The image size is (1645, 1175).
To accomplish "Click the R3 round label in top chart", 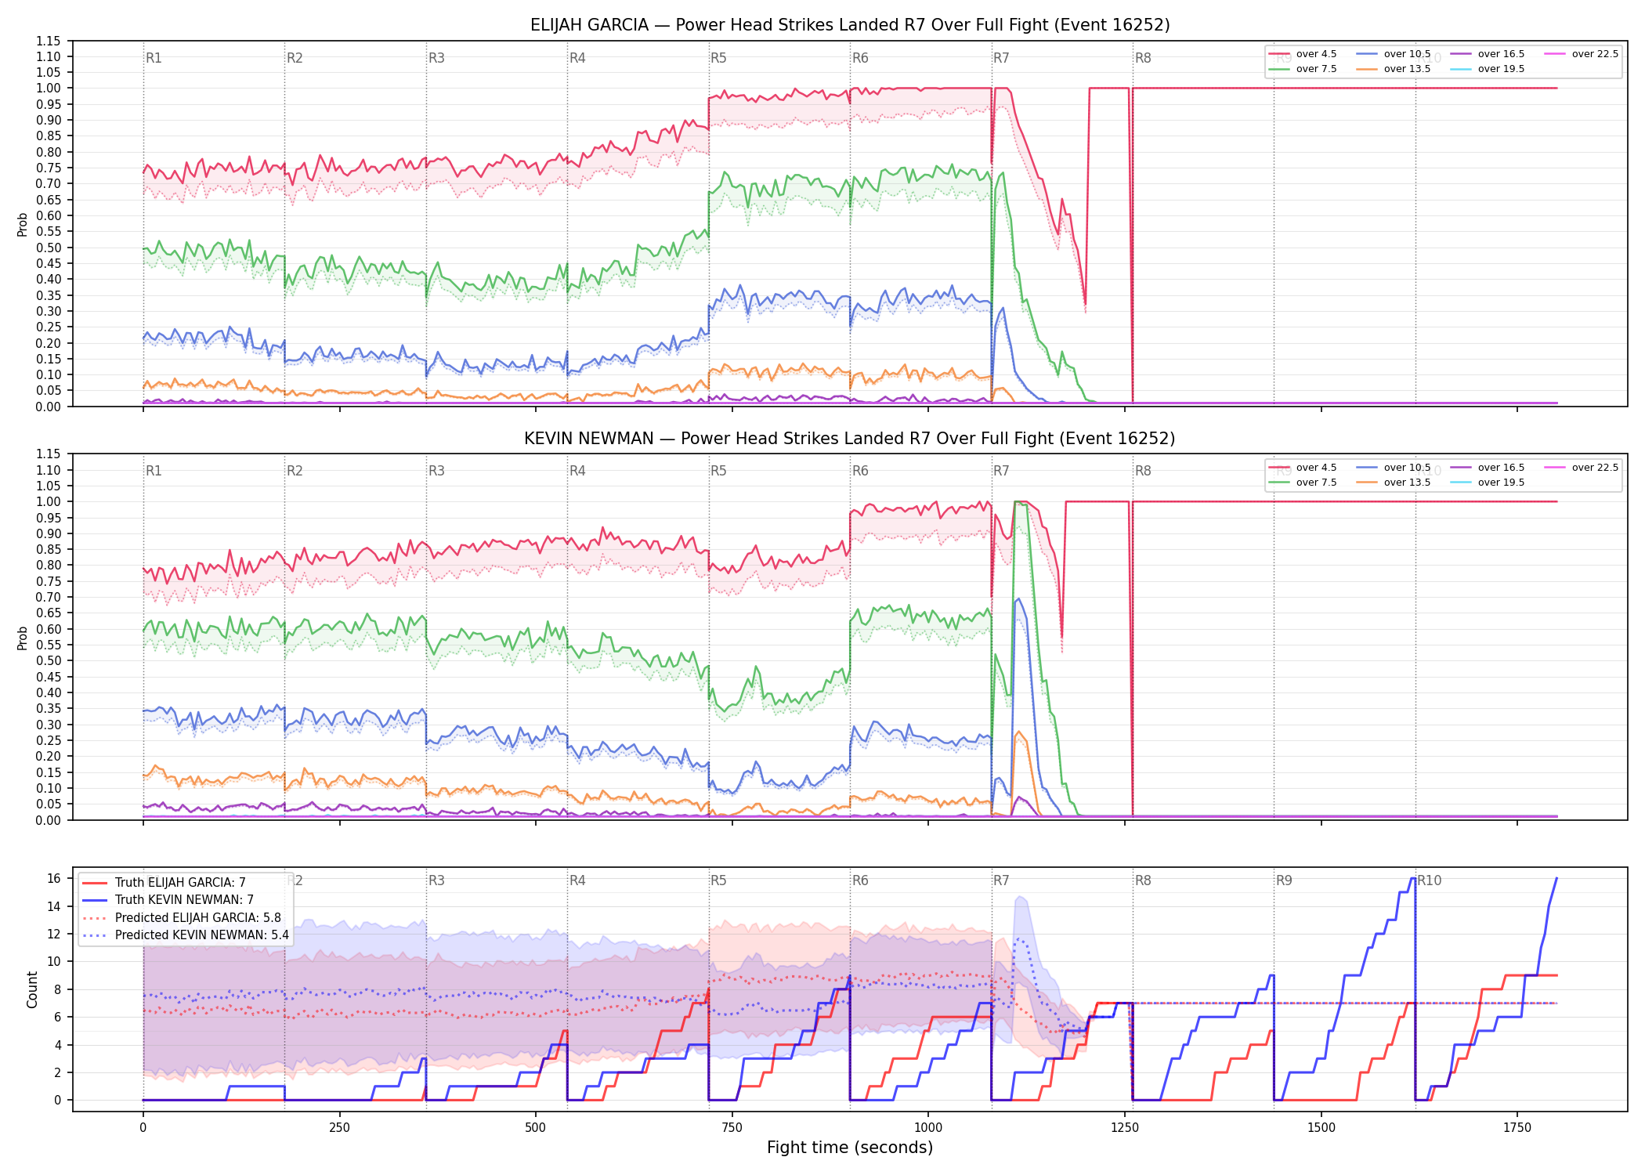I will pos(436,58).
